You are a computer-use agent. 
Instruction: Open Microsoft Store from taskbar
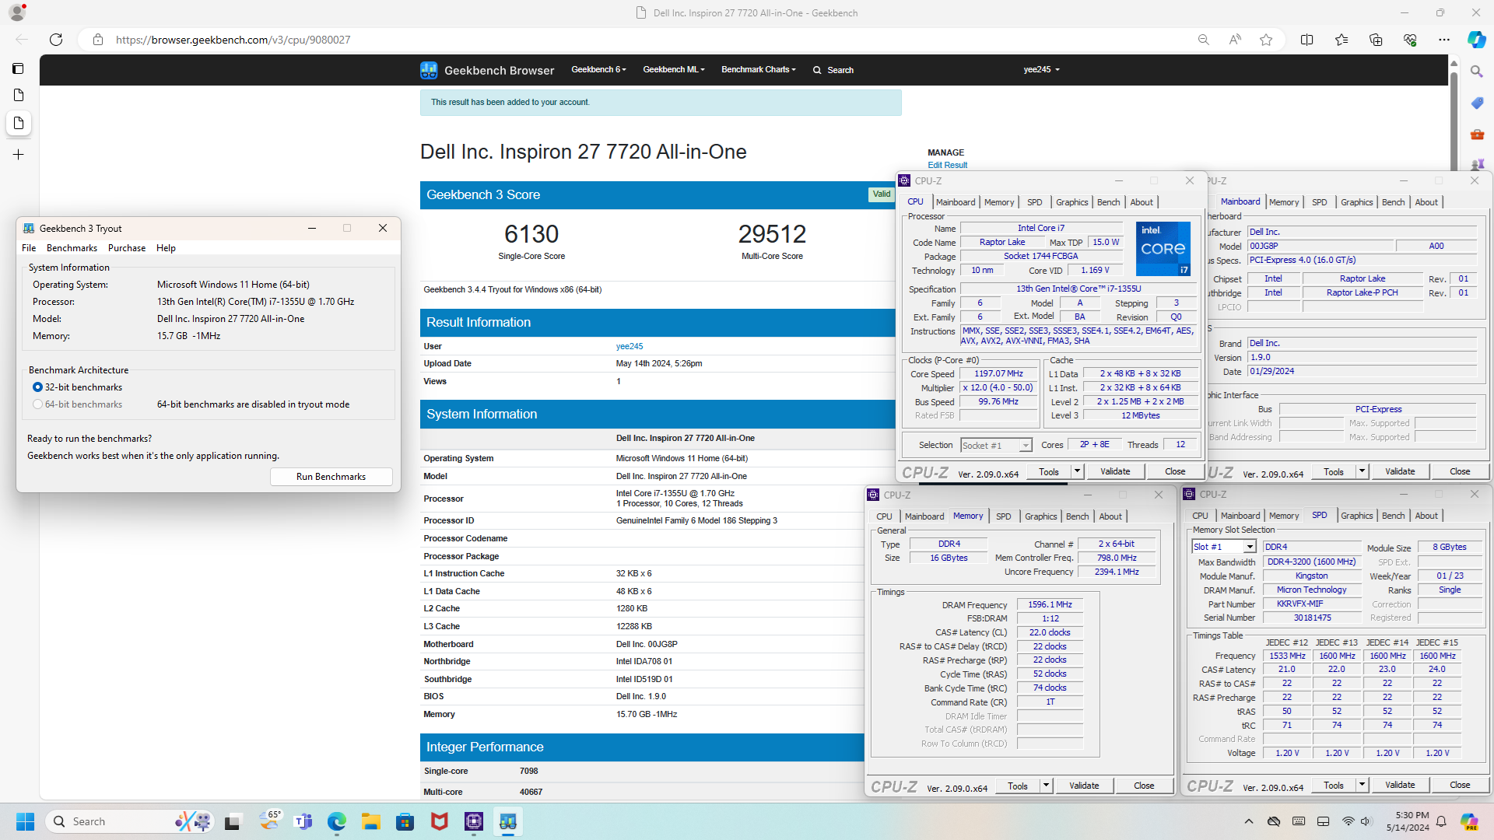coord(405,821)
